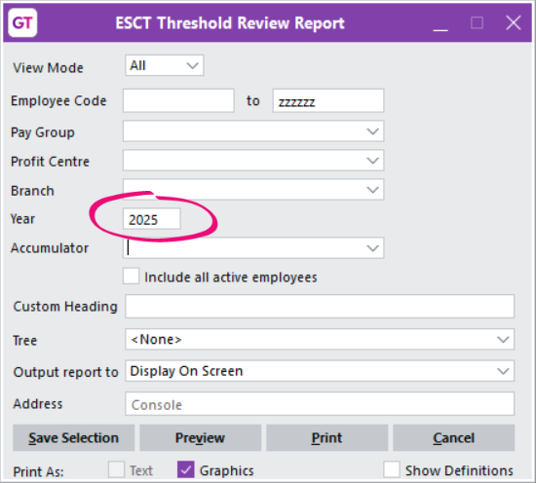Maximize the report dialog window
Screen dimensions: 536x483
coord(477,23)
